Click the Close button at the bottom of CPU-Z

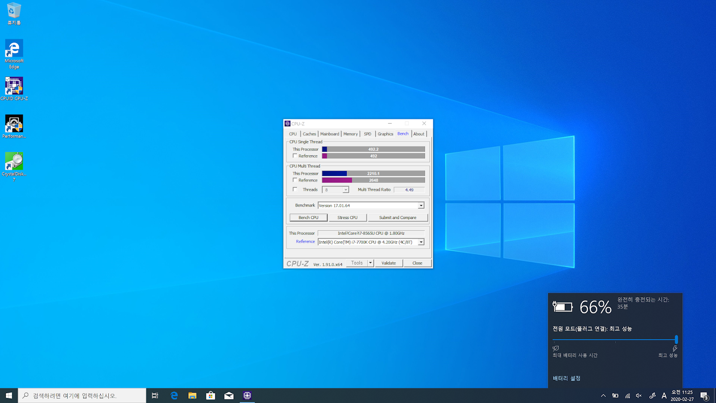(x=418, y=263)
